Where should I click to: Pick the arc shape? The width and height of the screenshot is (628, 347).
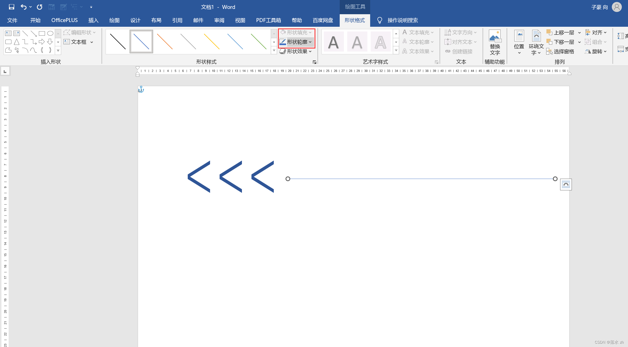(25, 50)
